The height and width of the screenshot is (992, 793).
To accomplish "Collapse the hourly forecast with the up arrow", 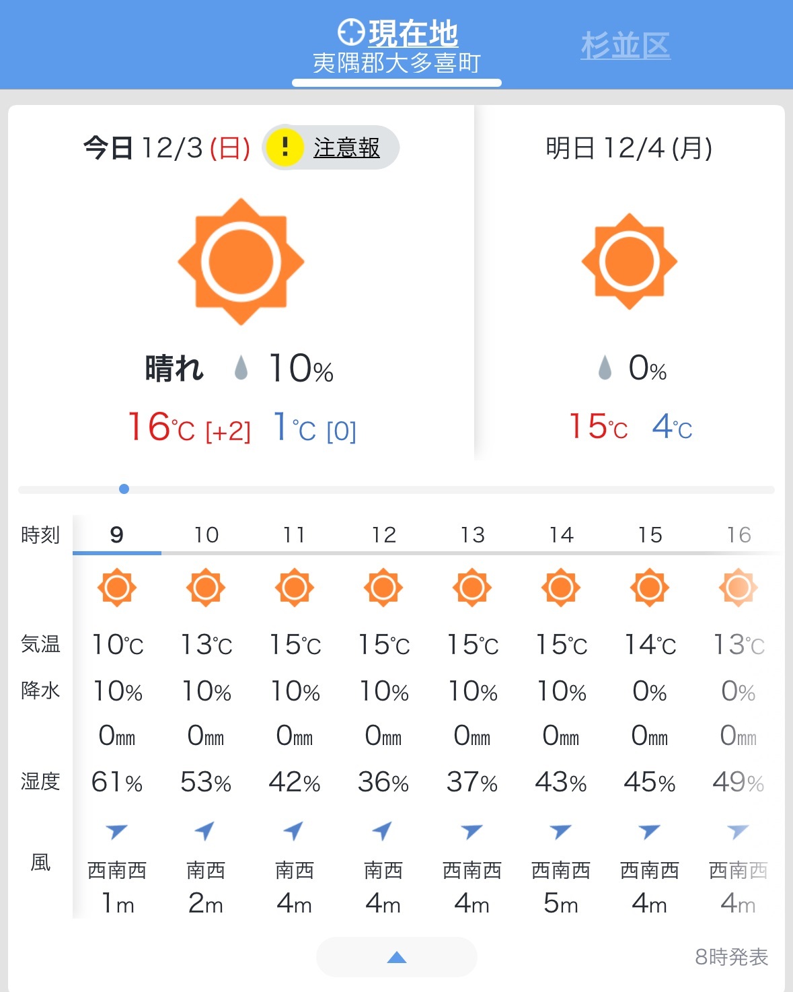I will point(397,957).
